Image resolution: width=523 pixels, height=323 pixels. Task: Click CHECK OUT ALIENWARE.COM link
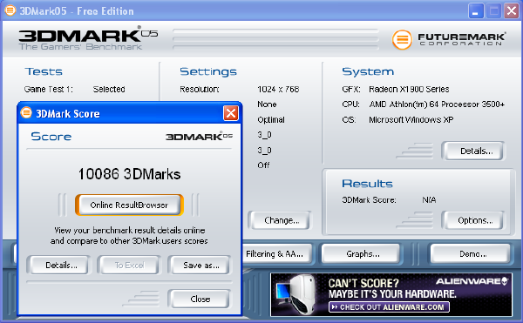389,306
